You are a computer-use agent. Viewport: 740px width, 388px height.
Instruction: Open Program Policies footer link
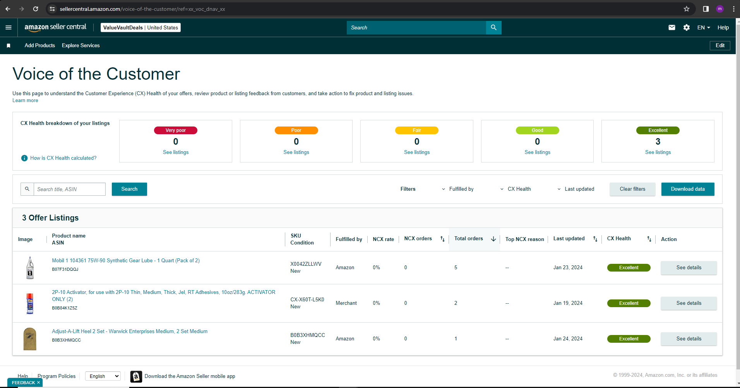pos(57,376)
